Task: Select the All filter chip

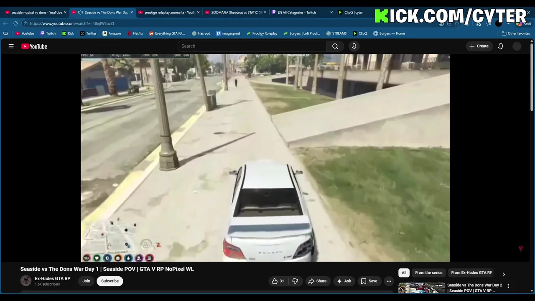Action: point(404,273)
